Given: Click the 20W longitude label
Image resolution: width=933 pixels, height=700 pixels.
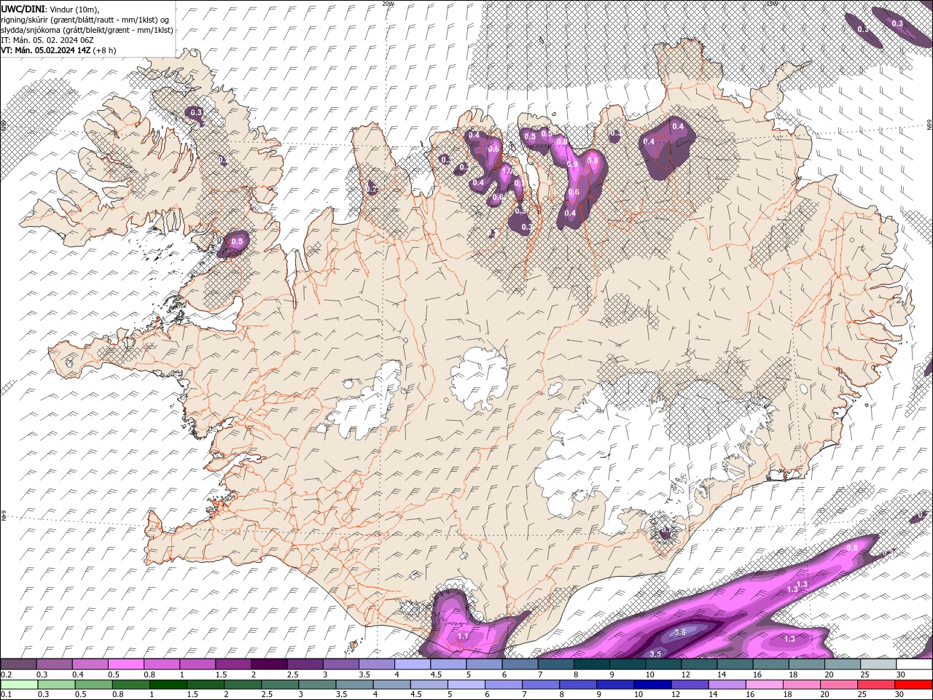Looking at the screenshot, I should click(388, 4).
